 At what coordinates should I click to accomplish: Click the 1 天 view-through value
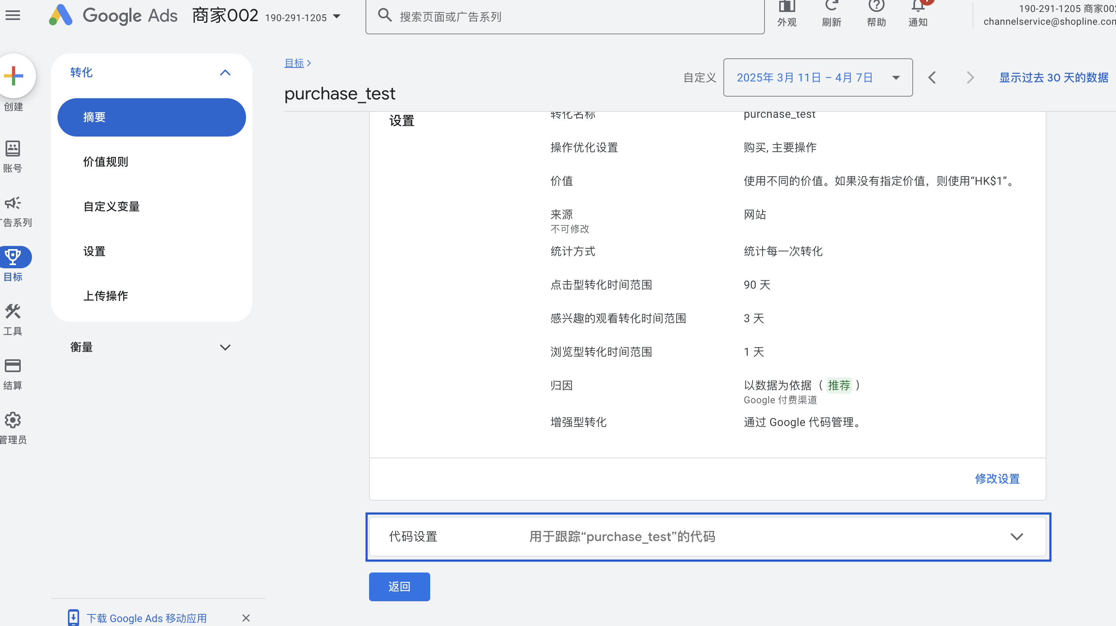[x=754, y=352]
